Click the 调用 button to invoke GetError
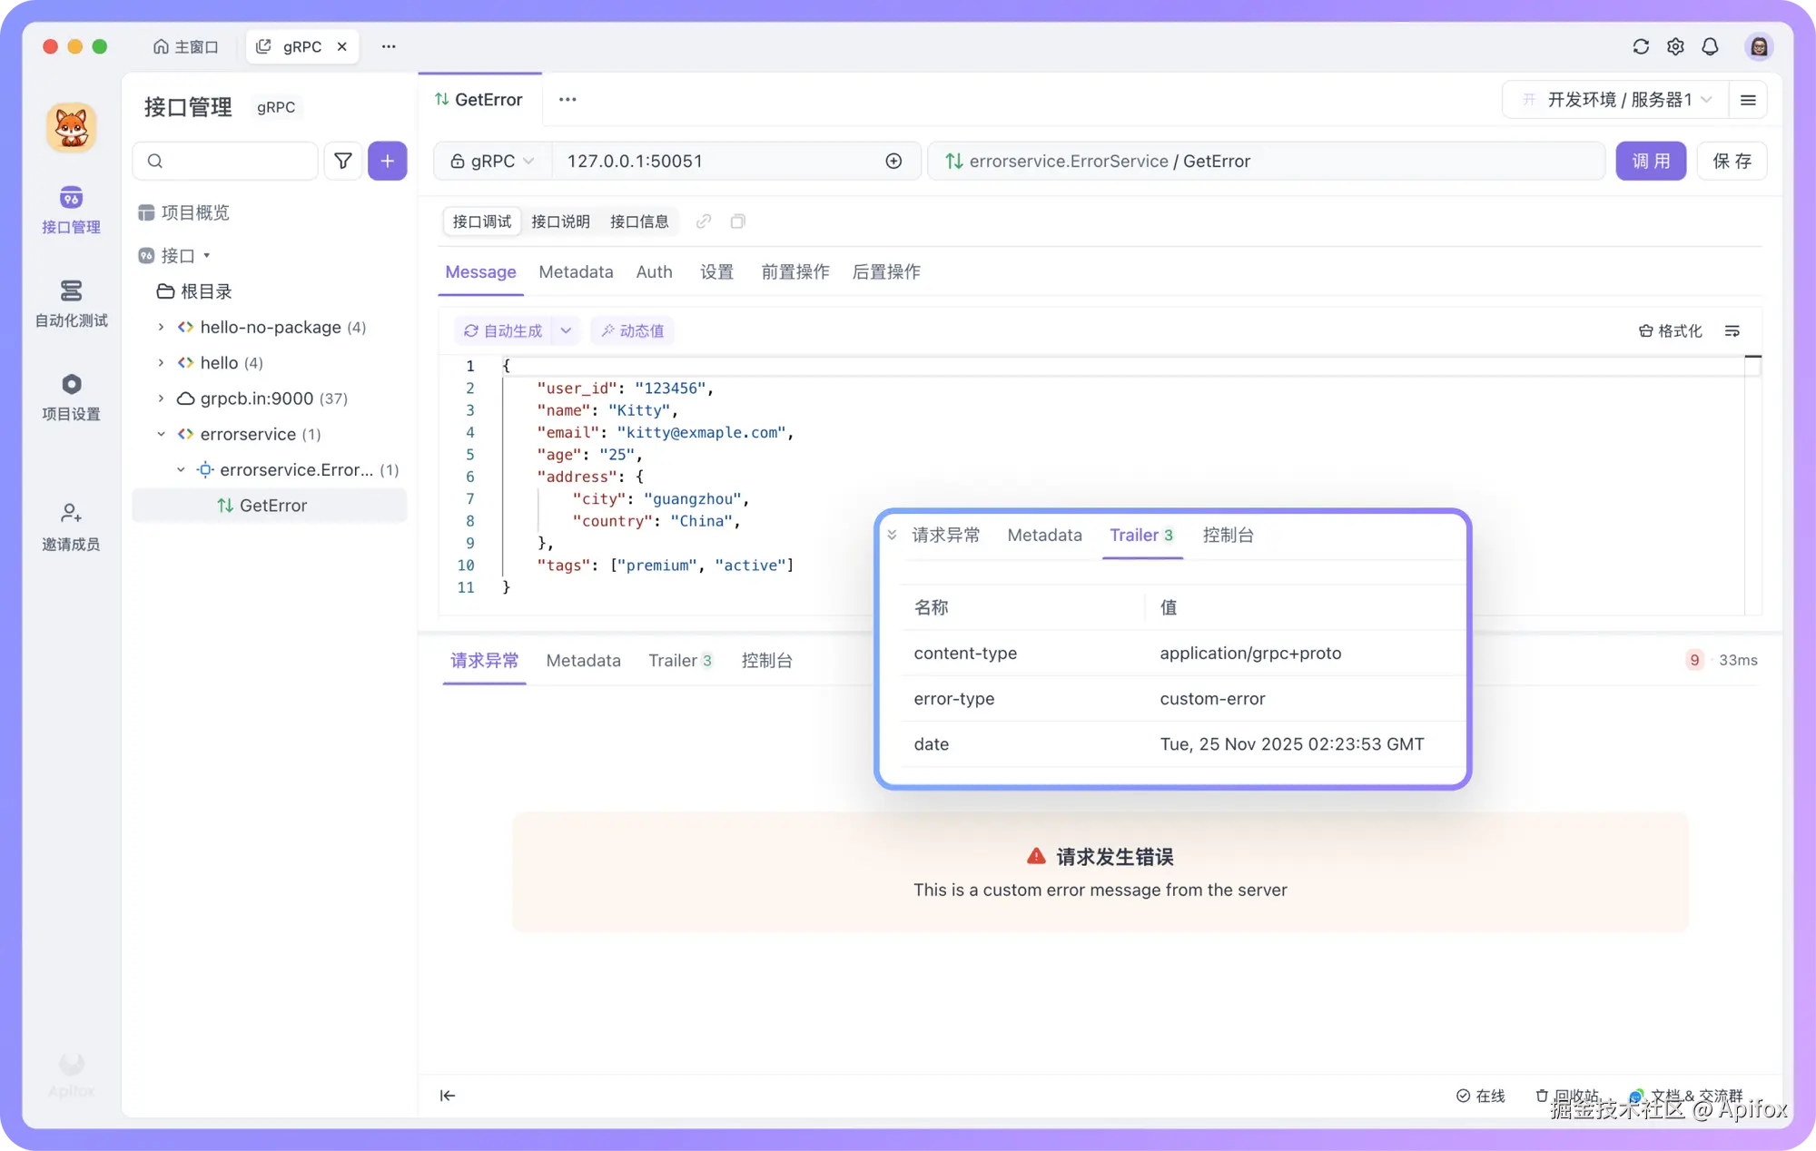The width and height of the screenshot is (1816, 1151). point(1651,161)
